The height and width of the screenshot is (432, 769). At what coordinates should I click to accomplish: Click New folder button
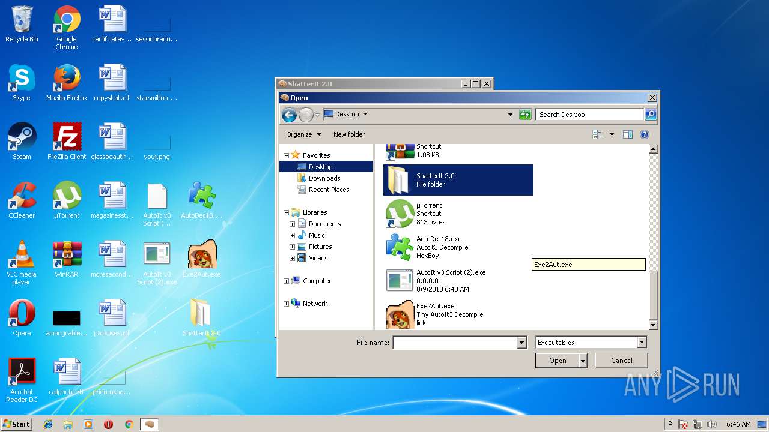[x=349, y=134]
